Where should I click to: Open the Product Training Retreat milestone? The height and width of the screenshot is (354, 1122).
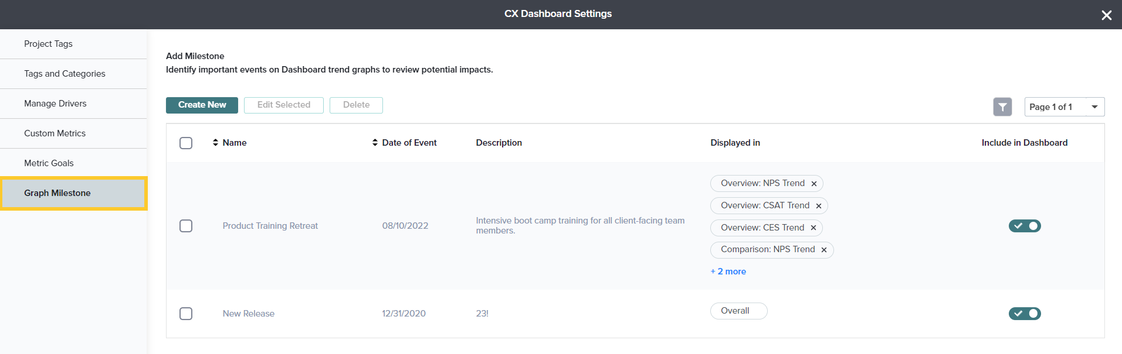[270, 226]
